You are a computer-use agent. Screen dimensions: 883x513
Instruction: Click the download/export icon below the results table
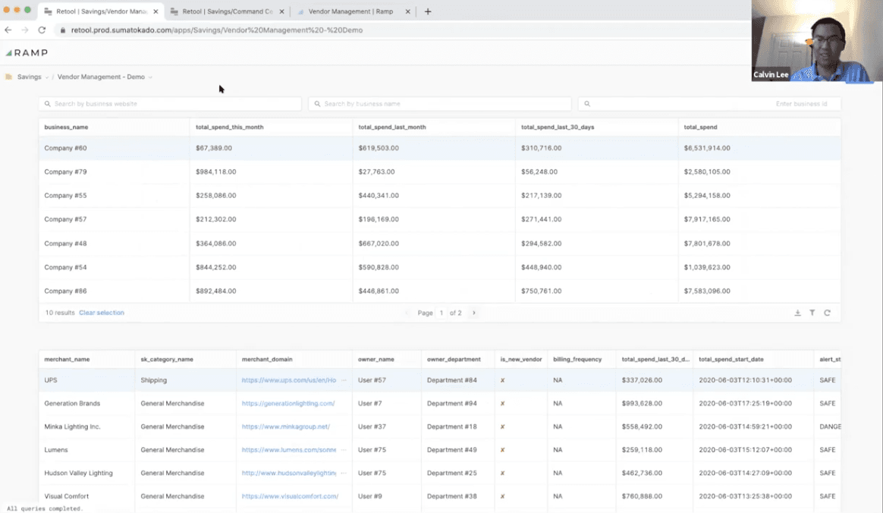[798, 313]
